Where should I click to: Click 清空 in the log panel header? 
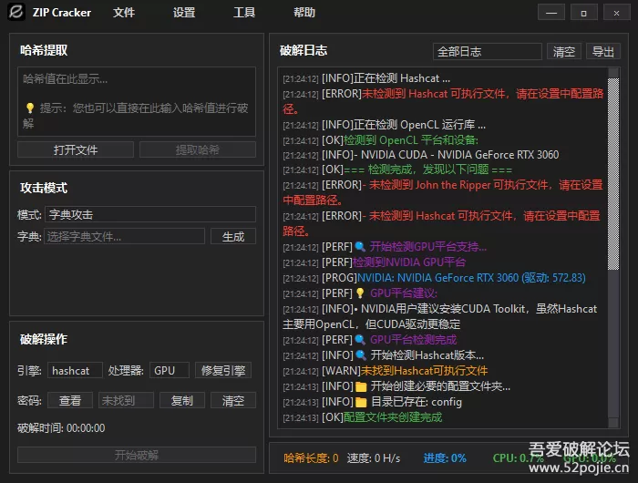[x=564, y=51]
